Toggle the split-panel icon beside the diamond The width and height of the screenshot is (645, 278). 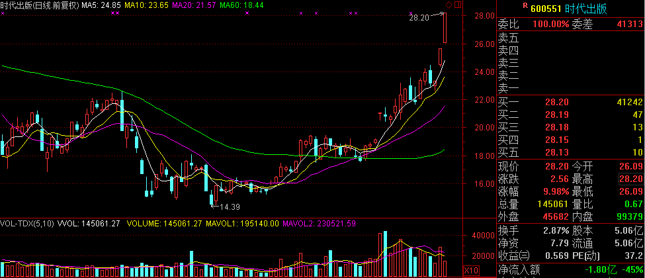(x=457, y=5)
